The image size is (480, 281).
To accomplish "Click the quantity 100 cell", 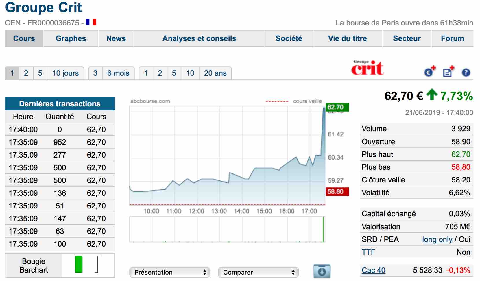I will [60, 244].
